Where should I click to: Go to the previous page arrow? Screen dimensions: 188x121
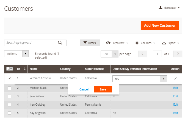tap(142, 54)
